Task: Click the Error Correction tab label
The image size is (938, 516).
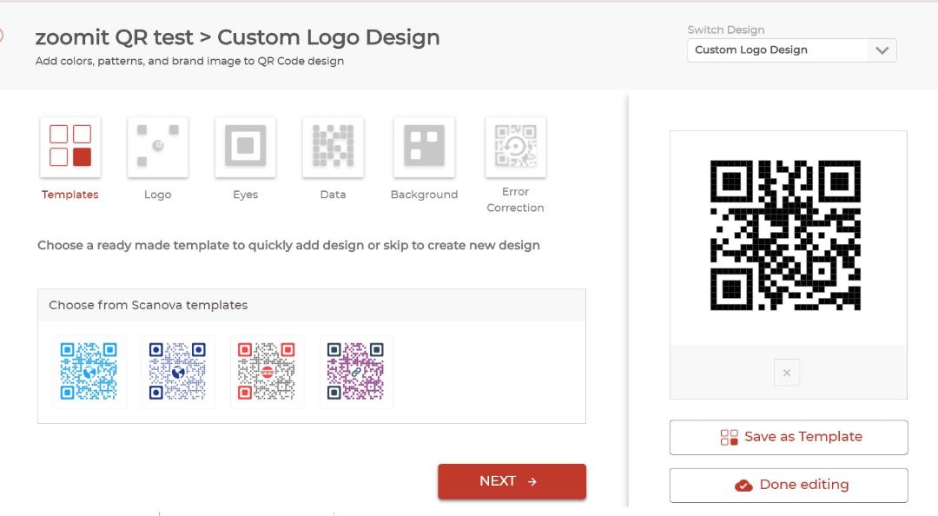Action: (515, 199)
